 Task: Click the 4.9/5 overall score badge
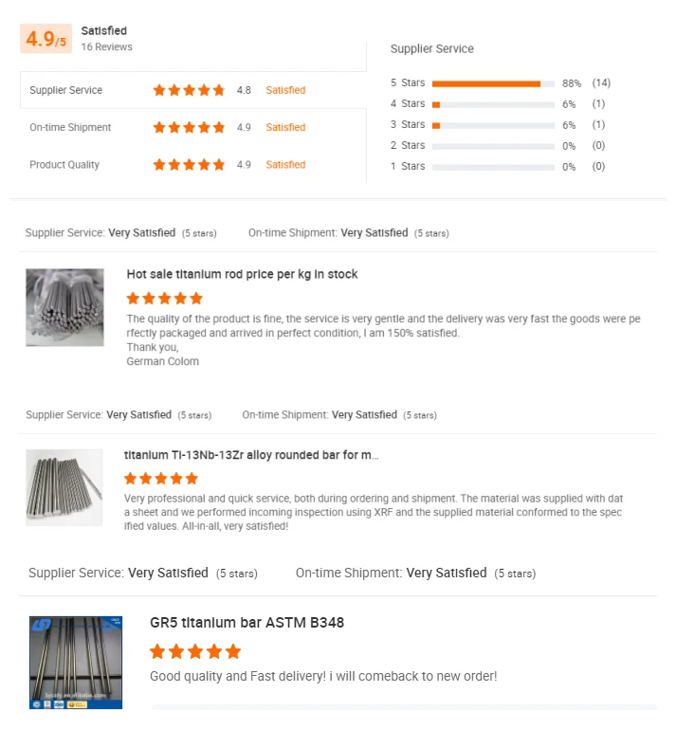click(46, 39)
